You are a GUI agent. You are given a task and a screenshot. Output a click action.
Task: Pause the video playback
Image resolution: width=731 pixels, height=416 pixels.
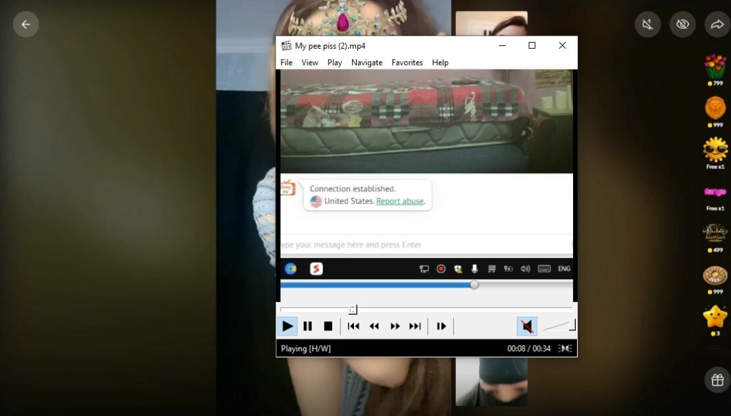pyautogui.click(x=307, y=326)
